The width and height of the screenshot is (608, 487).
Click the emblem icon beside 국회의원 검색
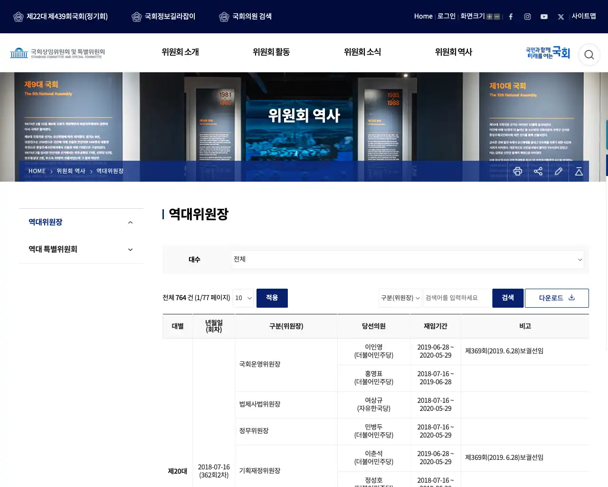(224, 17)
